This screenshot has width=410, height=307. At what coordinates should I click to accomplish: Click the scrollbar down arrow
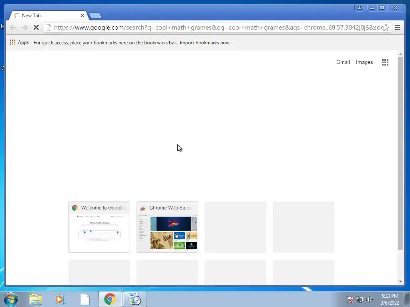(x=400, y=281)
